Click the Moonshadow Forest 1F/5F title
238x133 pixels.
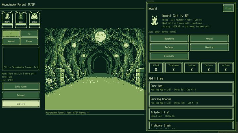(18, 5)
